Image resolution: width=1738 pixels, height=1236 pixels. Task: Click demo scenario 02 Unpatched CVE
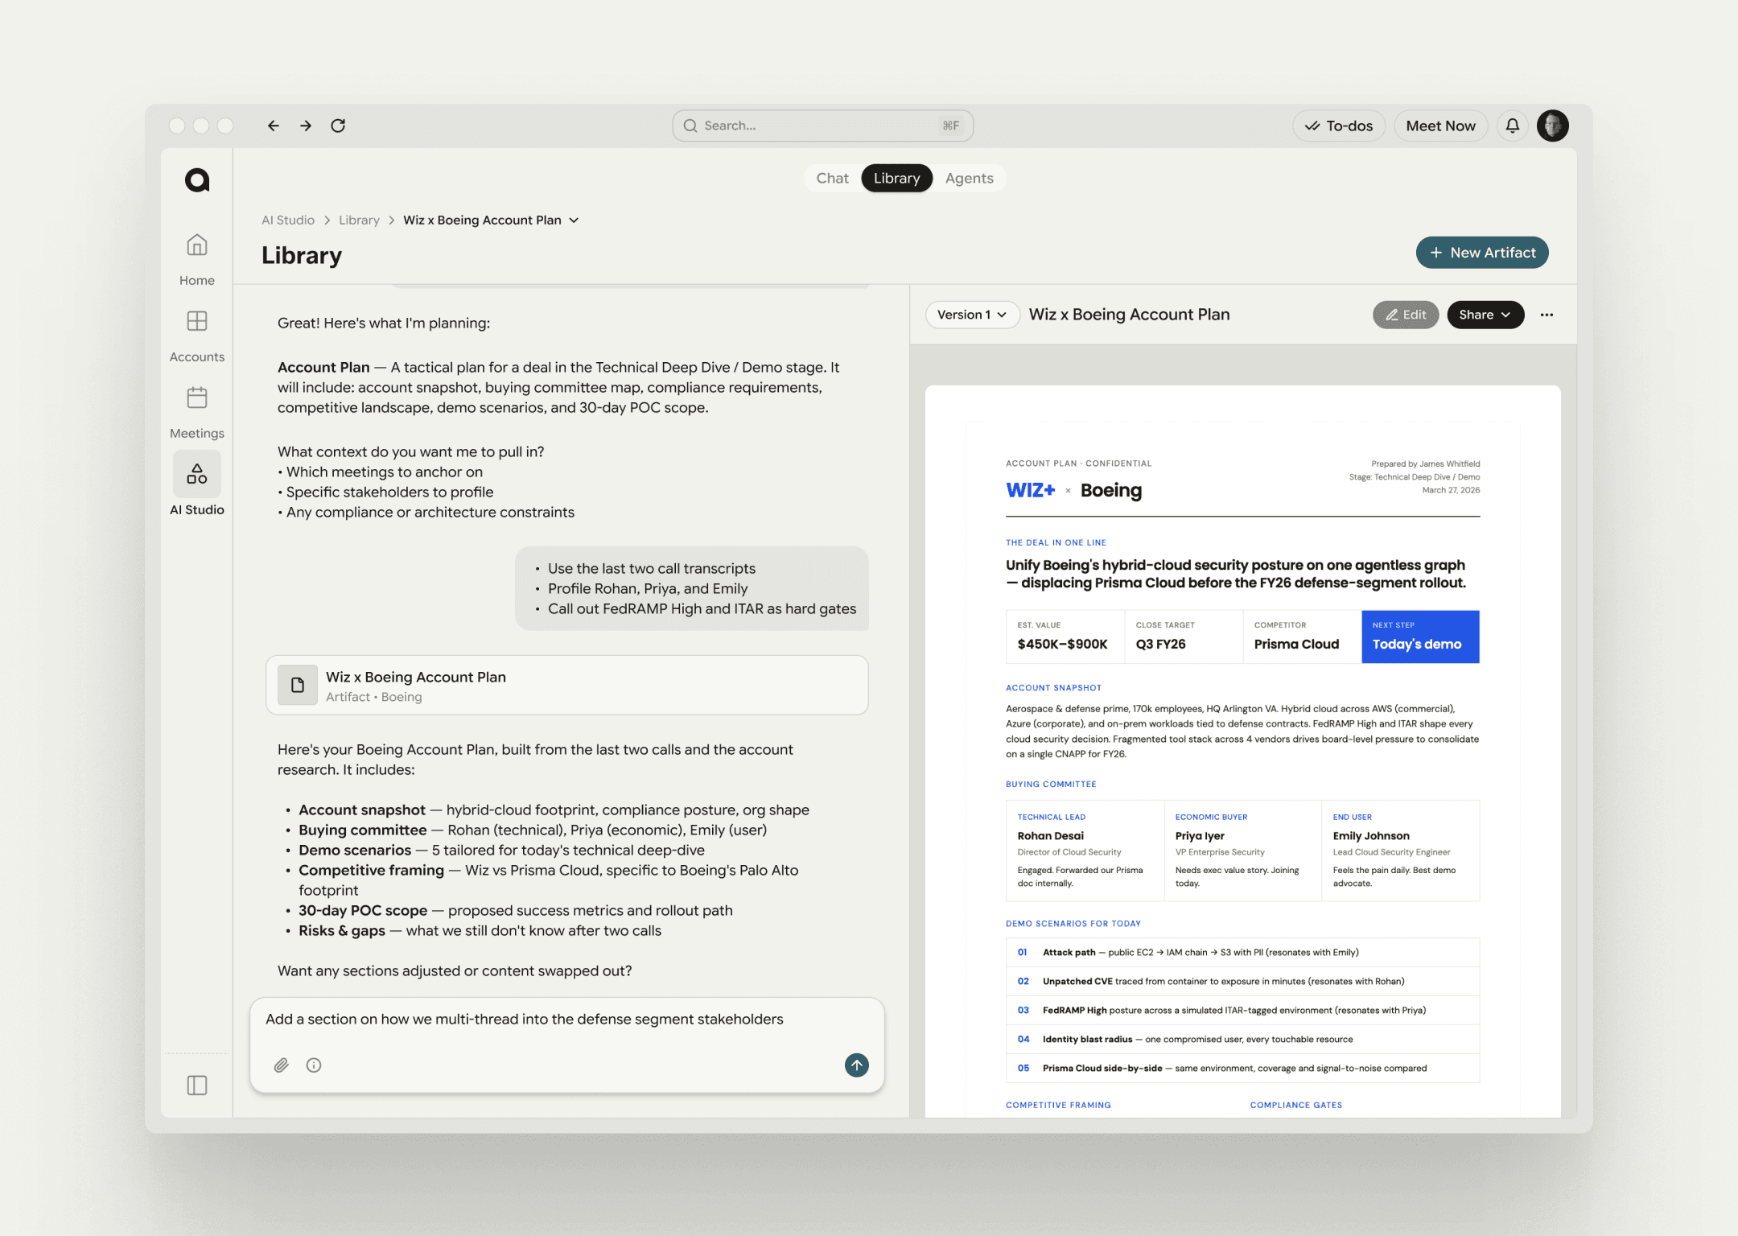pos(1242,982)
